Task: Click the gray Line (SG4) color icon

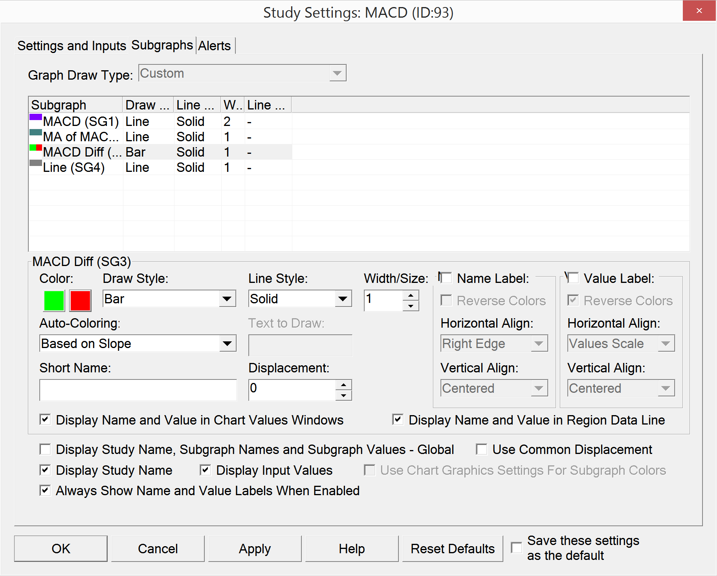Action: click(36, 163)
